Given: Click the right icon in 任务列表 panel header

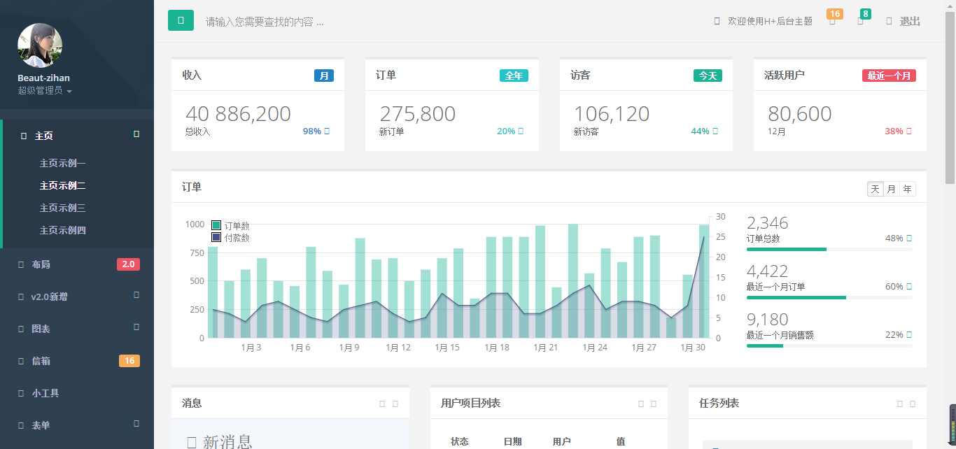Looking at the screenshot, I should (913, 404).
